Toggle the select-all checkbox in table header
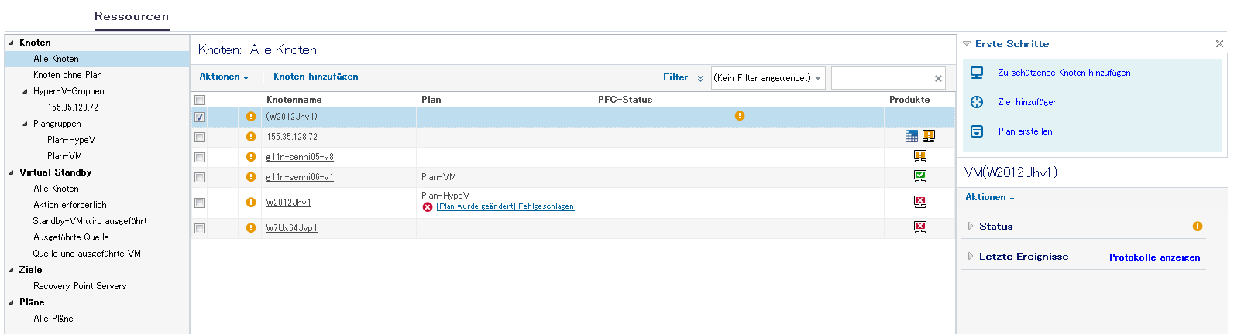 (200, 100)
